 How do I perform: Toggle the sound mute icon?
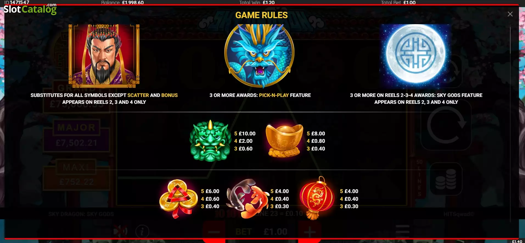point(120,231)
